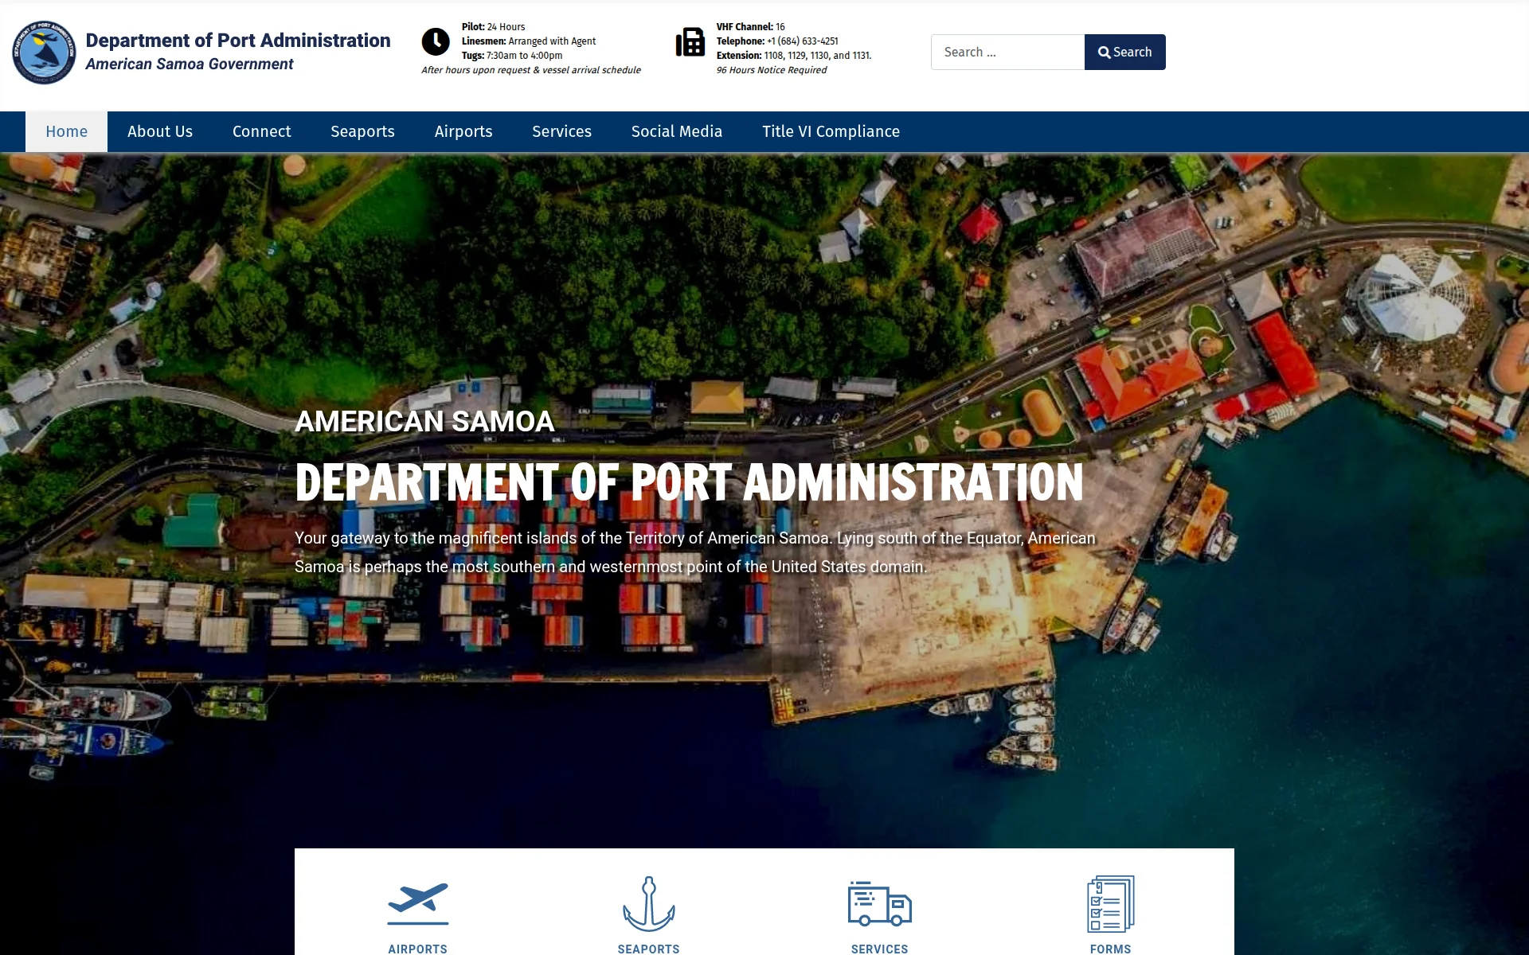
Task: Click the DEPARTMENT OF PORT ADMINISTRATION hero heading
Action: coord(689,481)
